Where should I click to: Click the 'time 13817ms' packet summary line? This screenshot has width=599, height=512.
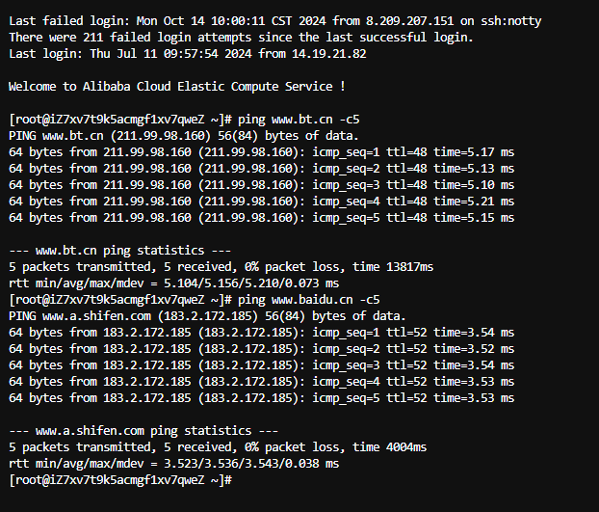click(221, 267)
